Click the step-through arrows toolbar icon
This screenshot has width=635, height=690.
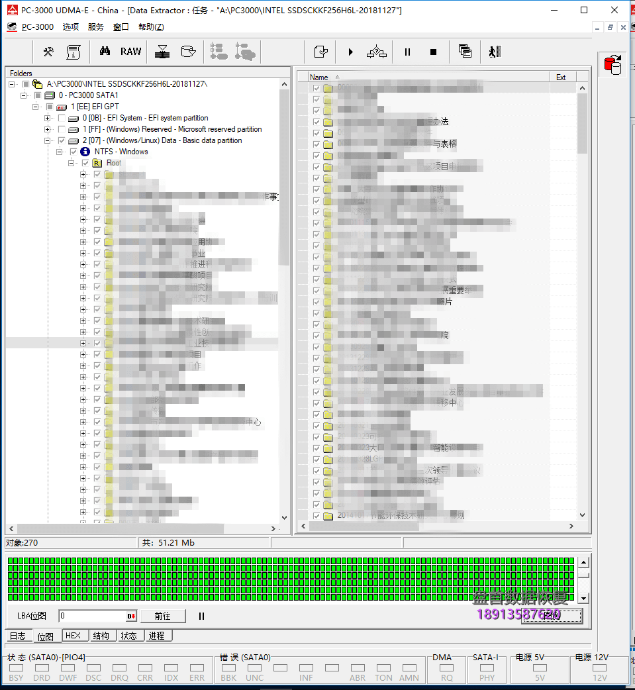click(x=377, y=52)
